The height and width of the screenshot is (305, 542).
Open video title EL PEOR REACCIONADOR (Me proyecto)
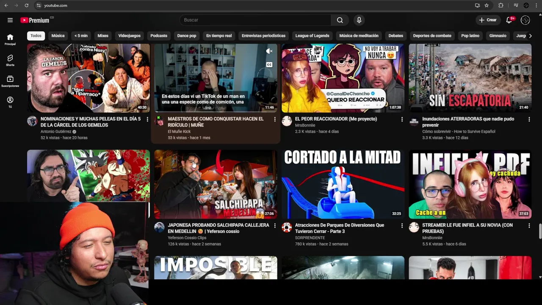pyautogui.click(x=336, y=119)
